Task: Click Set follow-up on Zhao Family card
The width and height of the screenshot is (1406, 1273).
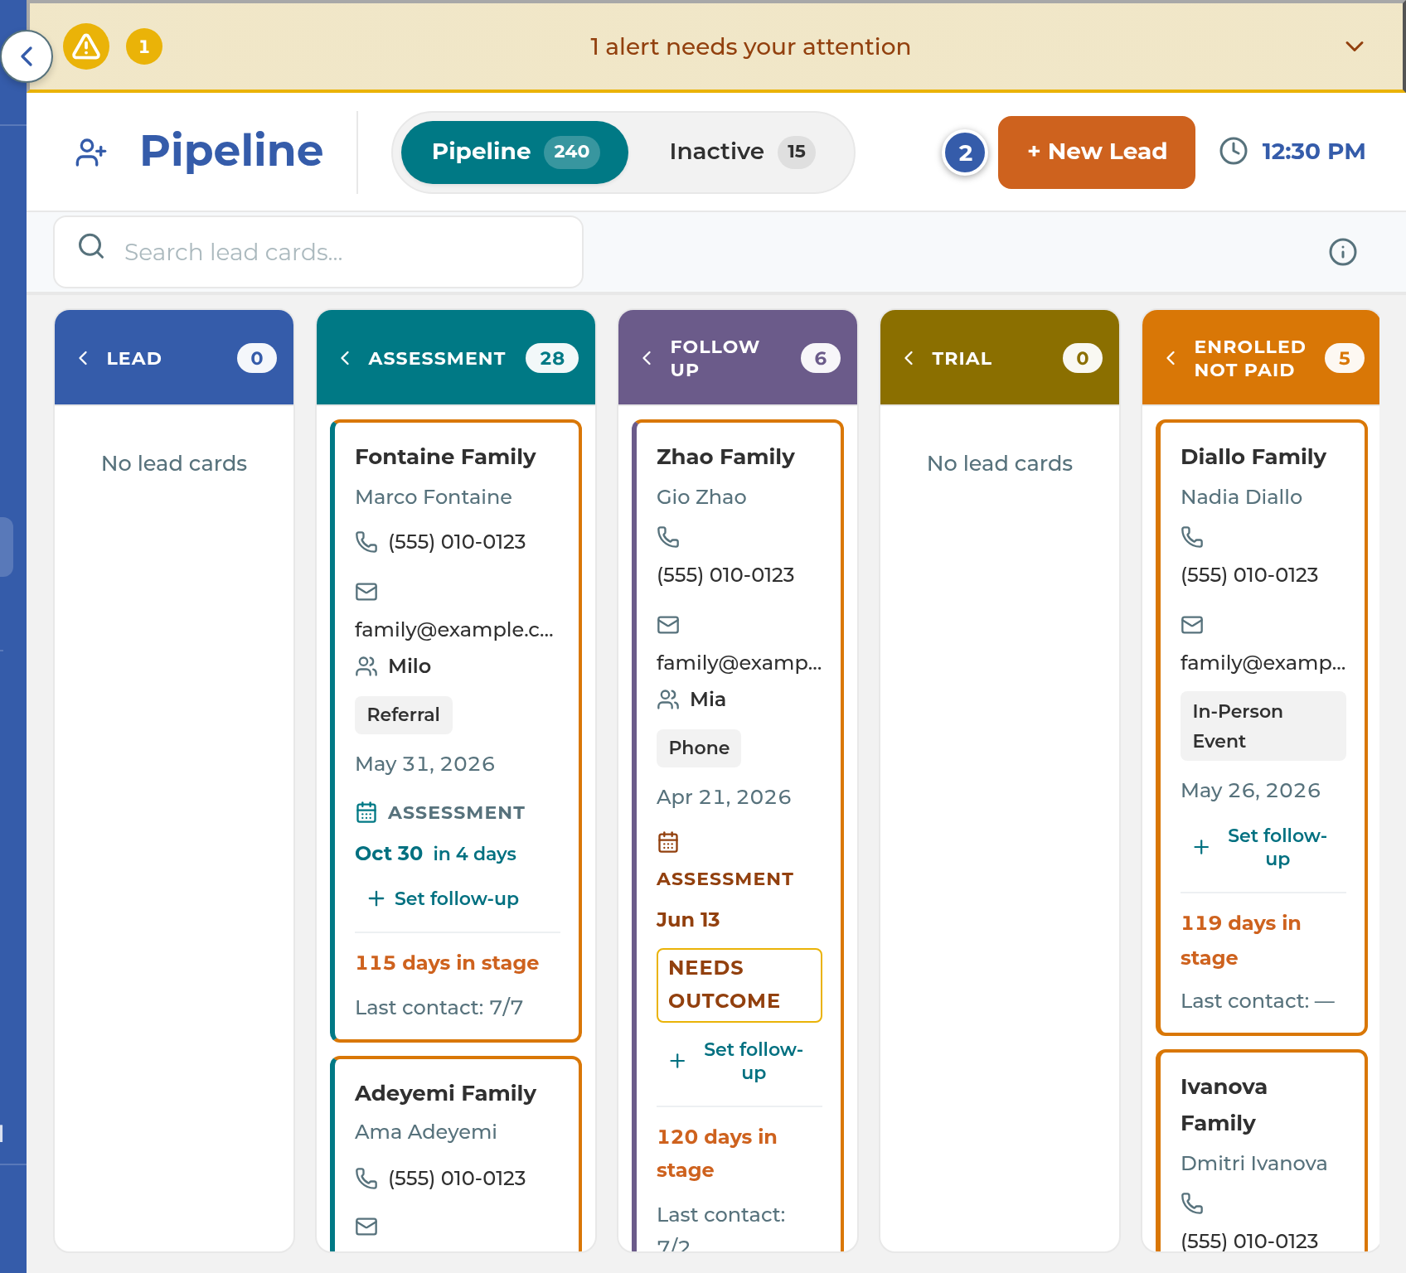Action: point(738,1061)
